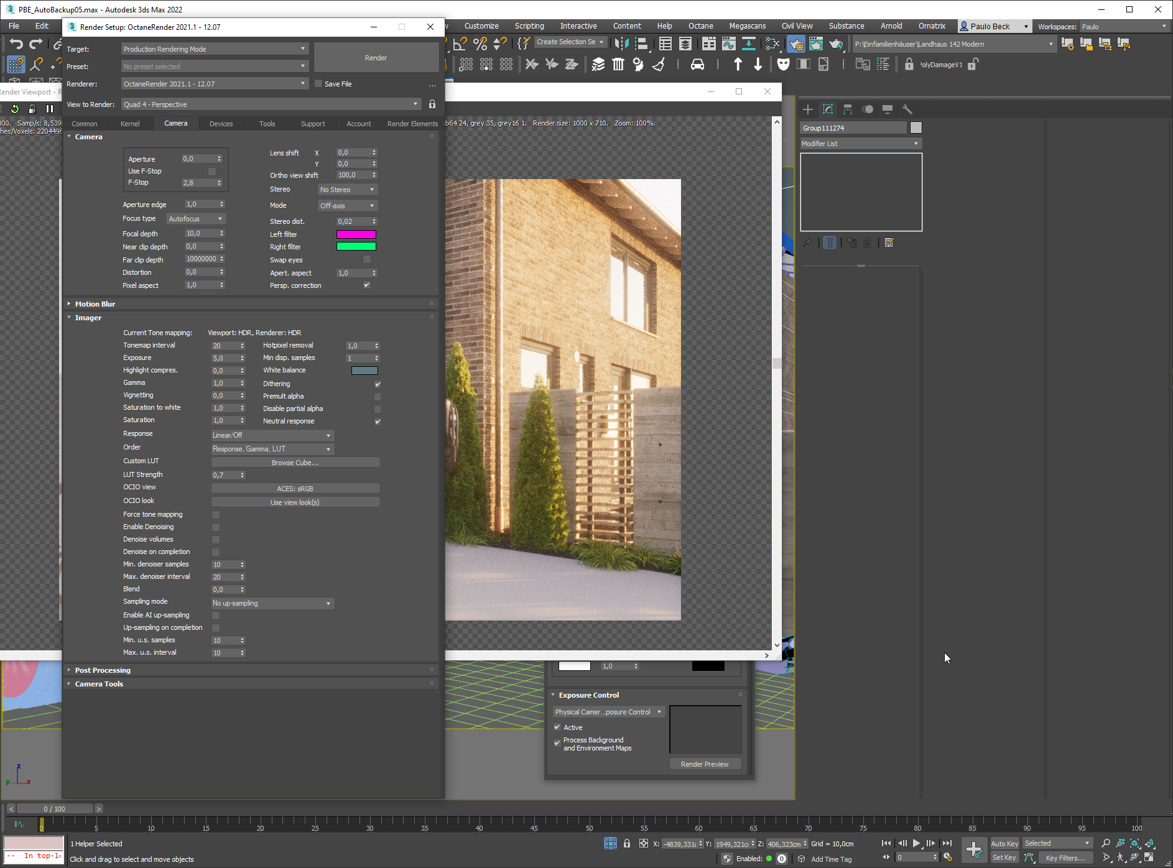The image size is (1173, 868).
Task: Open the Stereo dropdown
Action: click(x=348, y=190)
